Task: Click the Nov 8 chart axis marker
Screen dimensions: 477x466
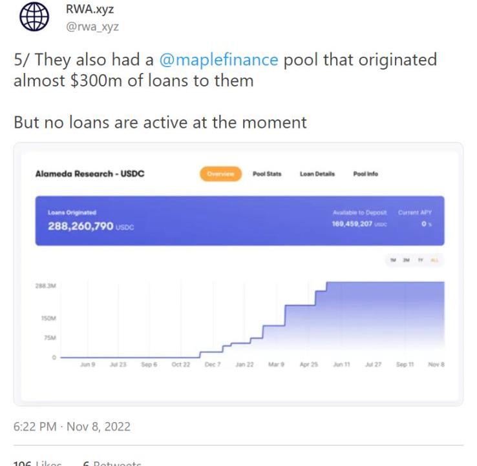Action: click(436, 365)
